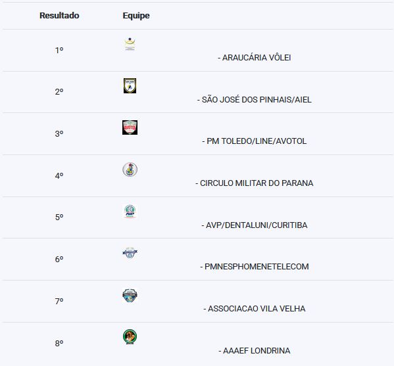Click the Araucária Vôlei team logo

coord(130,44)
